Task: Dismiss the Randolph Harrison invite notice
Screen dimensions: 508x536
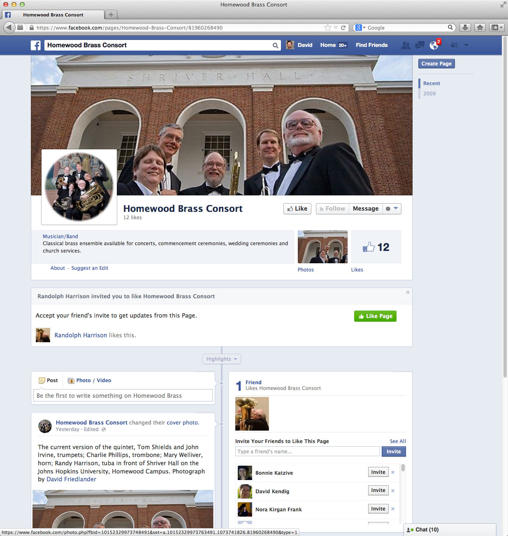Action: coord(408,292)
